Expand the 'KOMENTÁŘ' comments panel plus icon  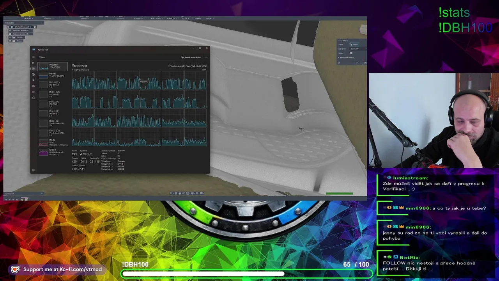[42, 194]
